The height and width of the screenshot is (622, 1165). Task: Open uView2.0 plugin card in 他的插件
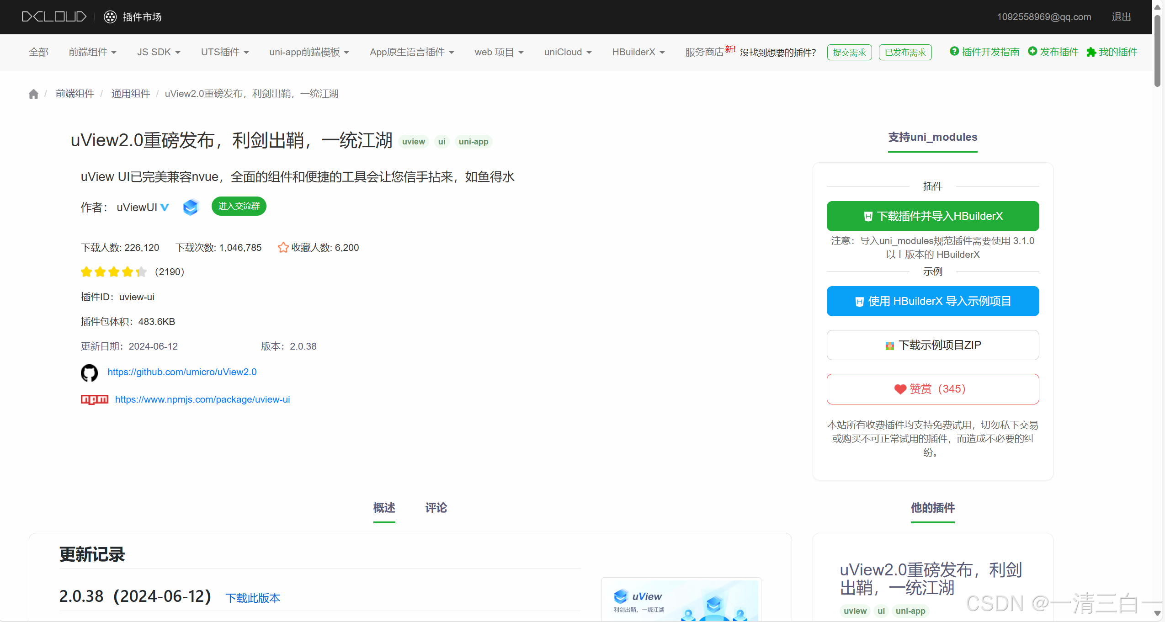pyautogui.click(x=931, y=579)
